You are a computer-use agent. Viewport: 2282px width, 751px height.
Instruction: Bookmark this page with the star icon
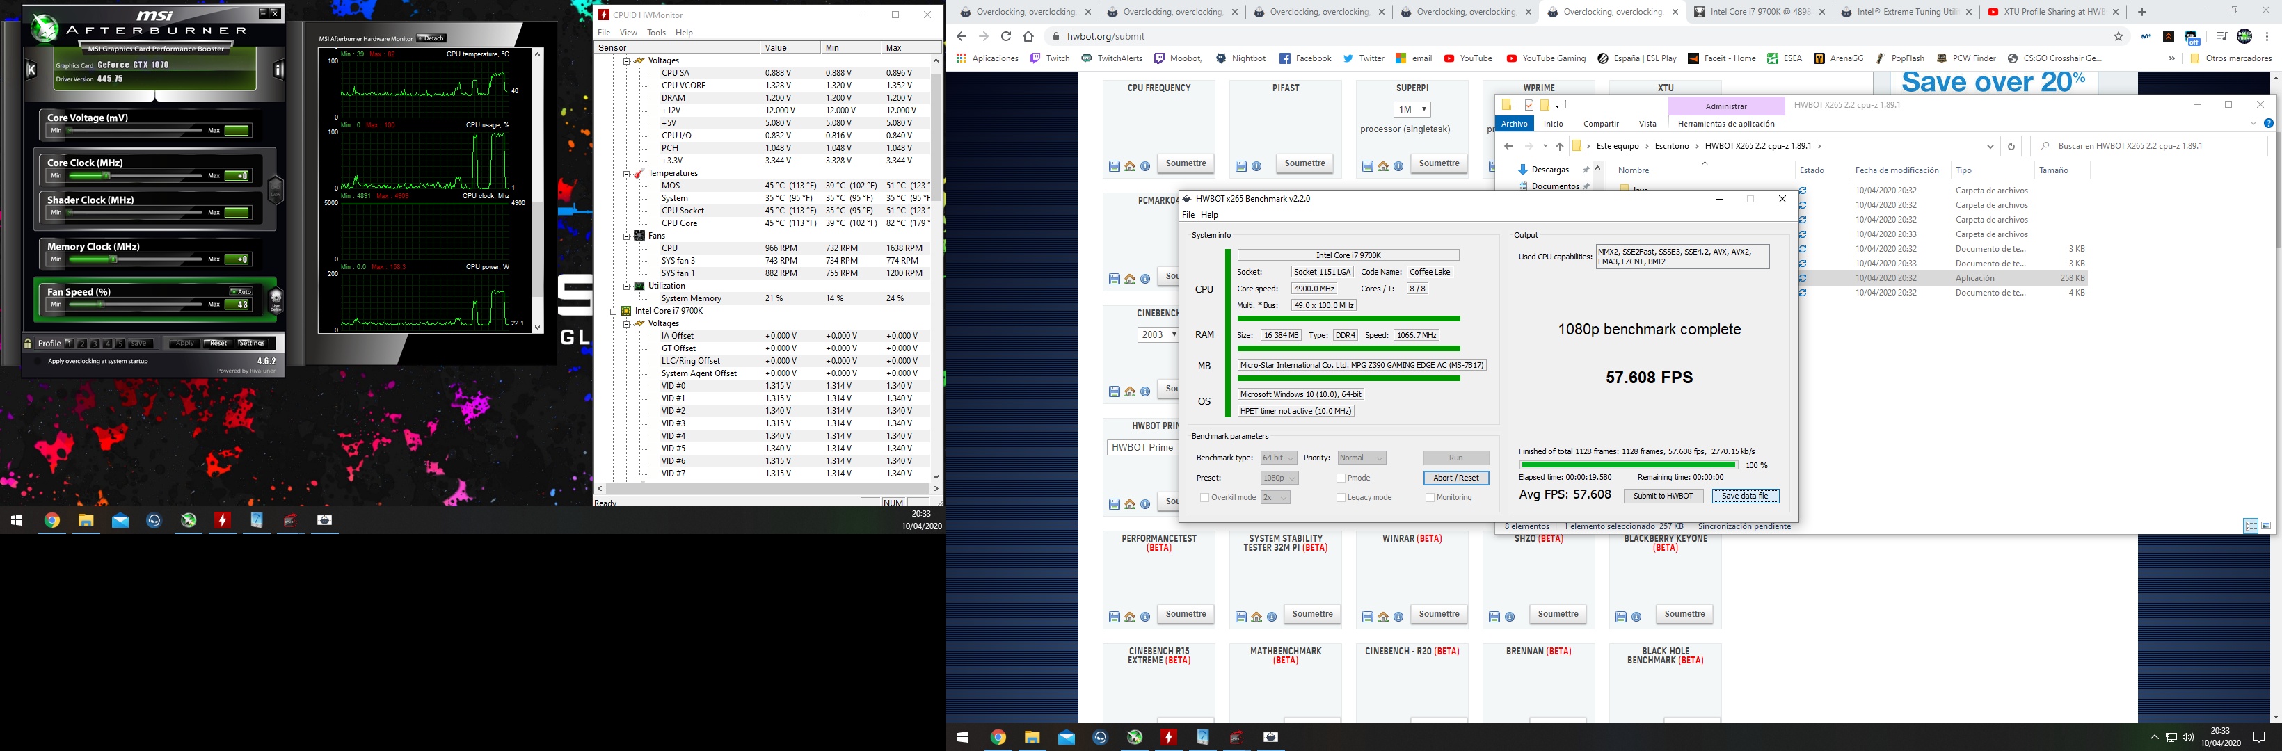pos(2118,36)
